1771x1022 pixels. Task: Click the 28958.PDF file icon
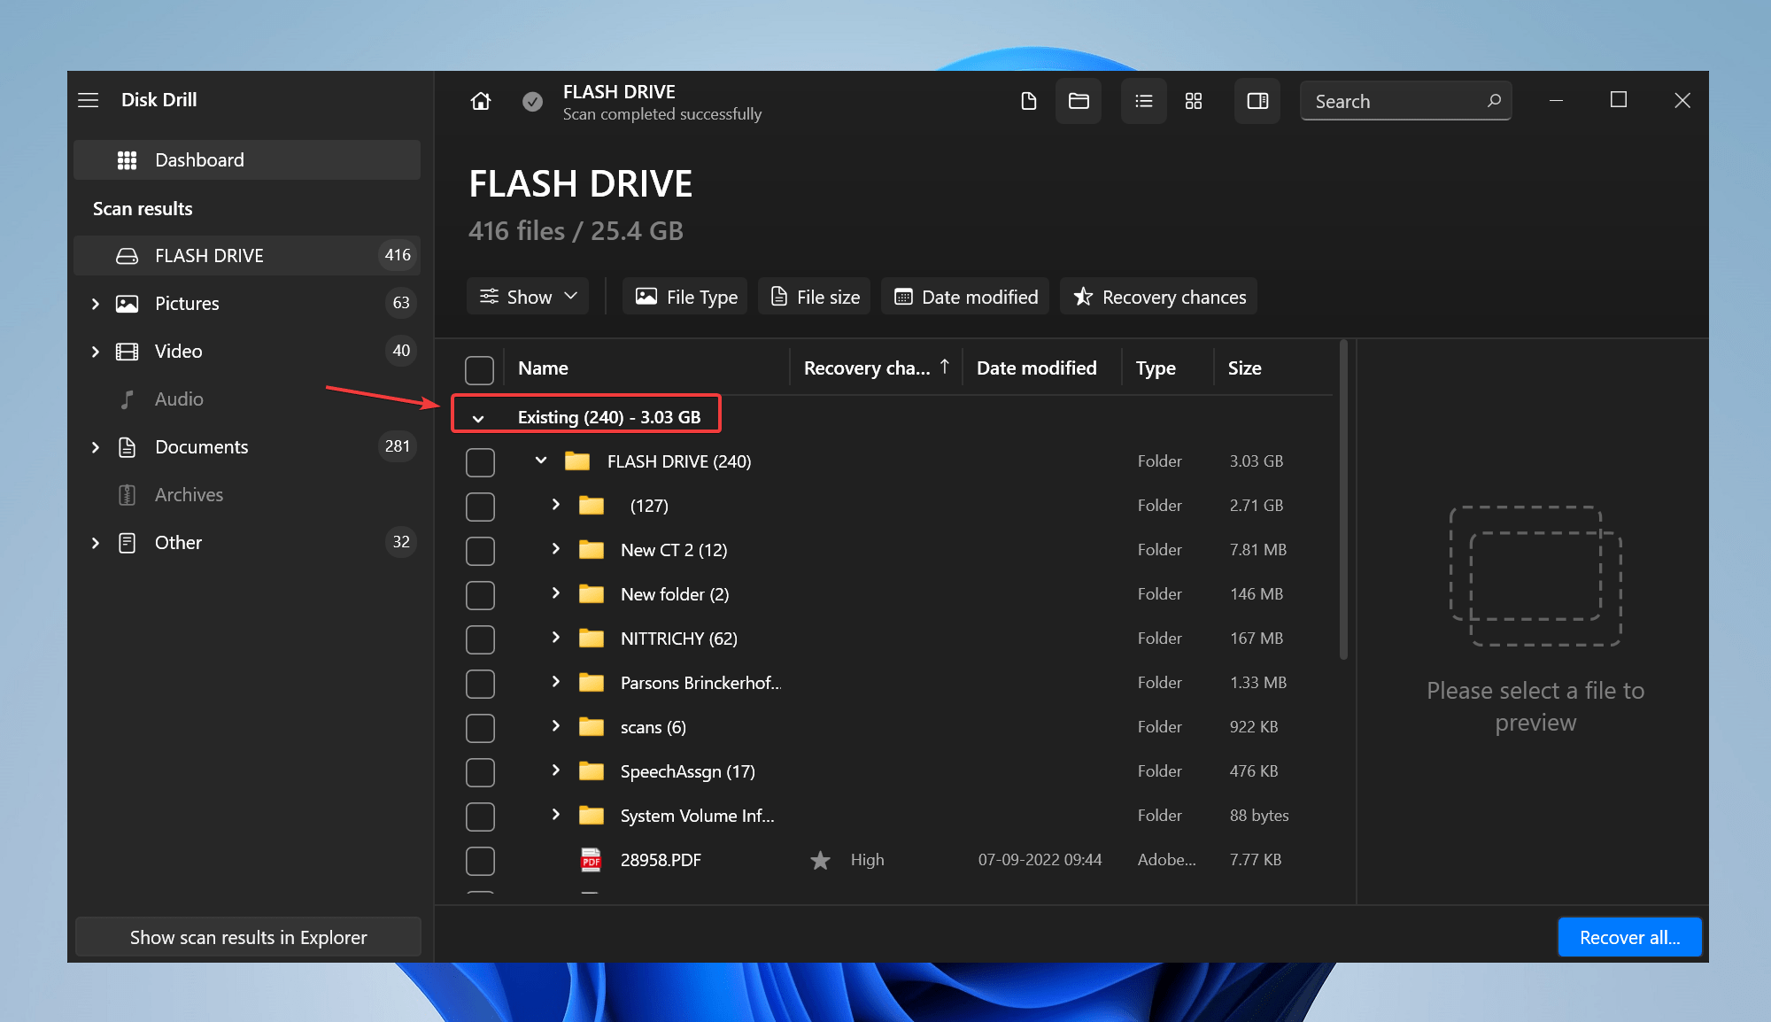pyautogui.click(x=591, y=860)
